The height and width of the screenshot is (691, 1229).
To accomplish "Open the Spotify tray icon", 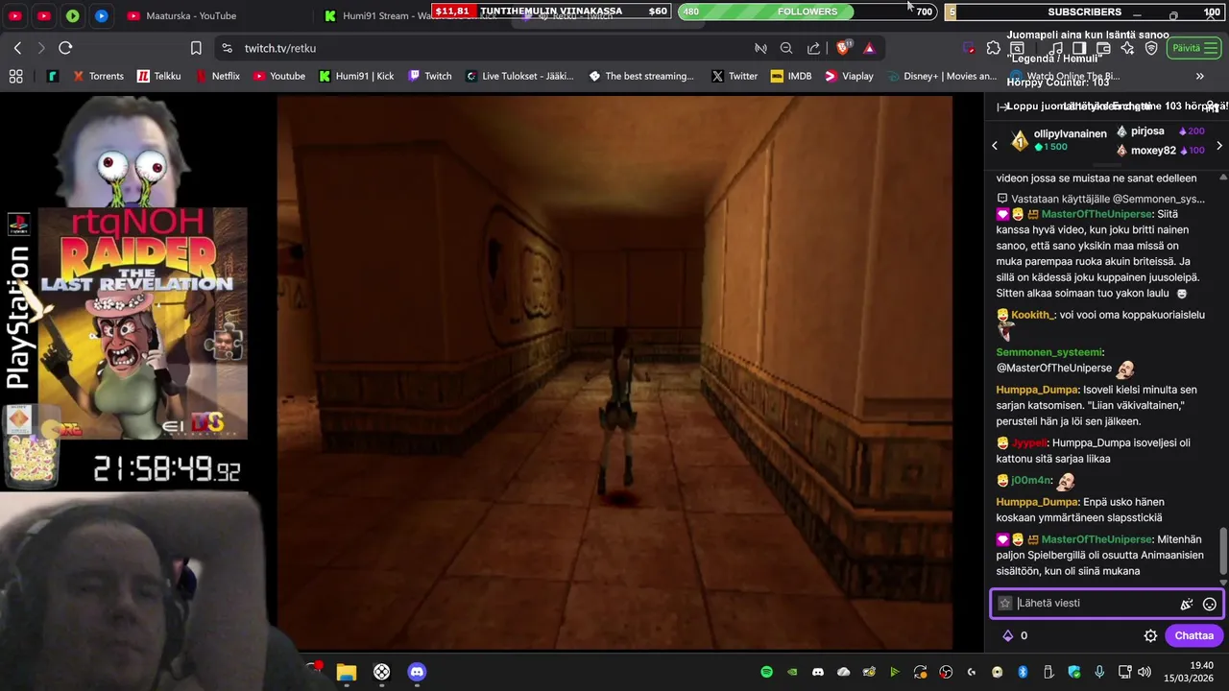I will (766, 672).
